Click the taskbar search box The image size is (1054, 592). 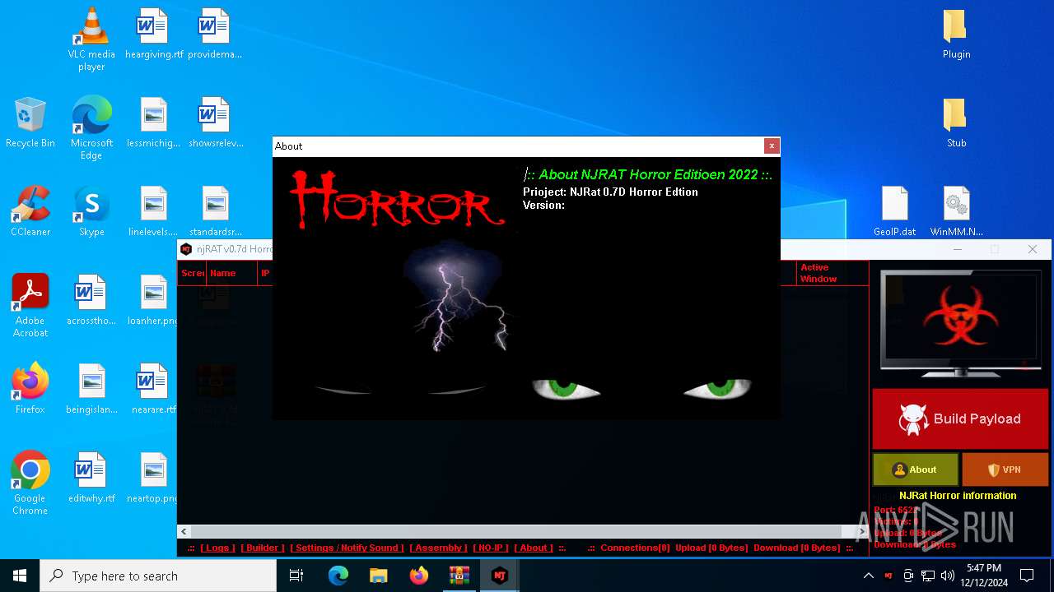pos(158,576)
